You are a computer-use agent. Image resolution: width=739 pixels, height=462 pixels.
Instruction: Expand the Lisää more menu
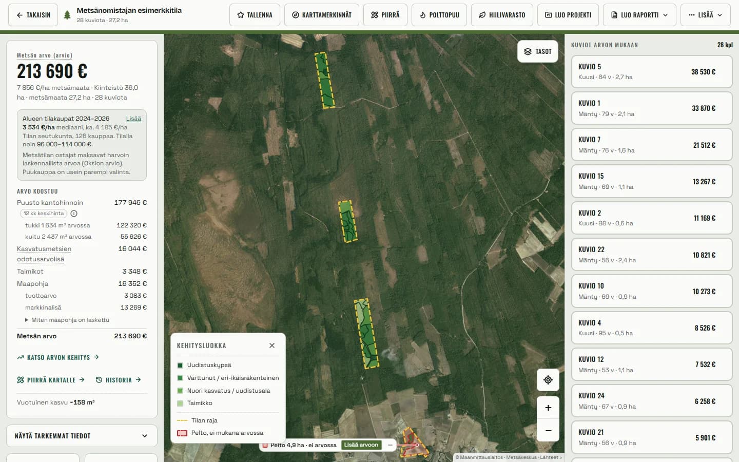pyautogui.click(x=705, y=15)
